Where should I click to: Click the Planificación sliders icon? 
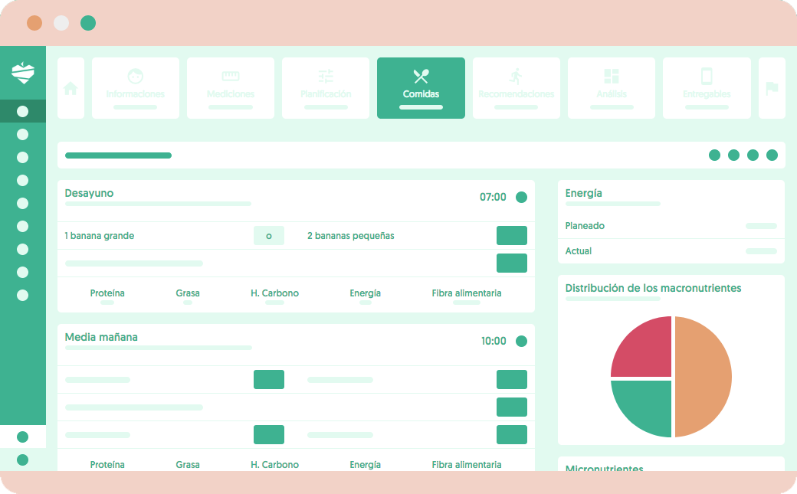click(326, 77)
